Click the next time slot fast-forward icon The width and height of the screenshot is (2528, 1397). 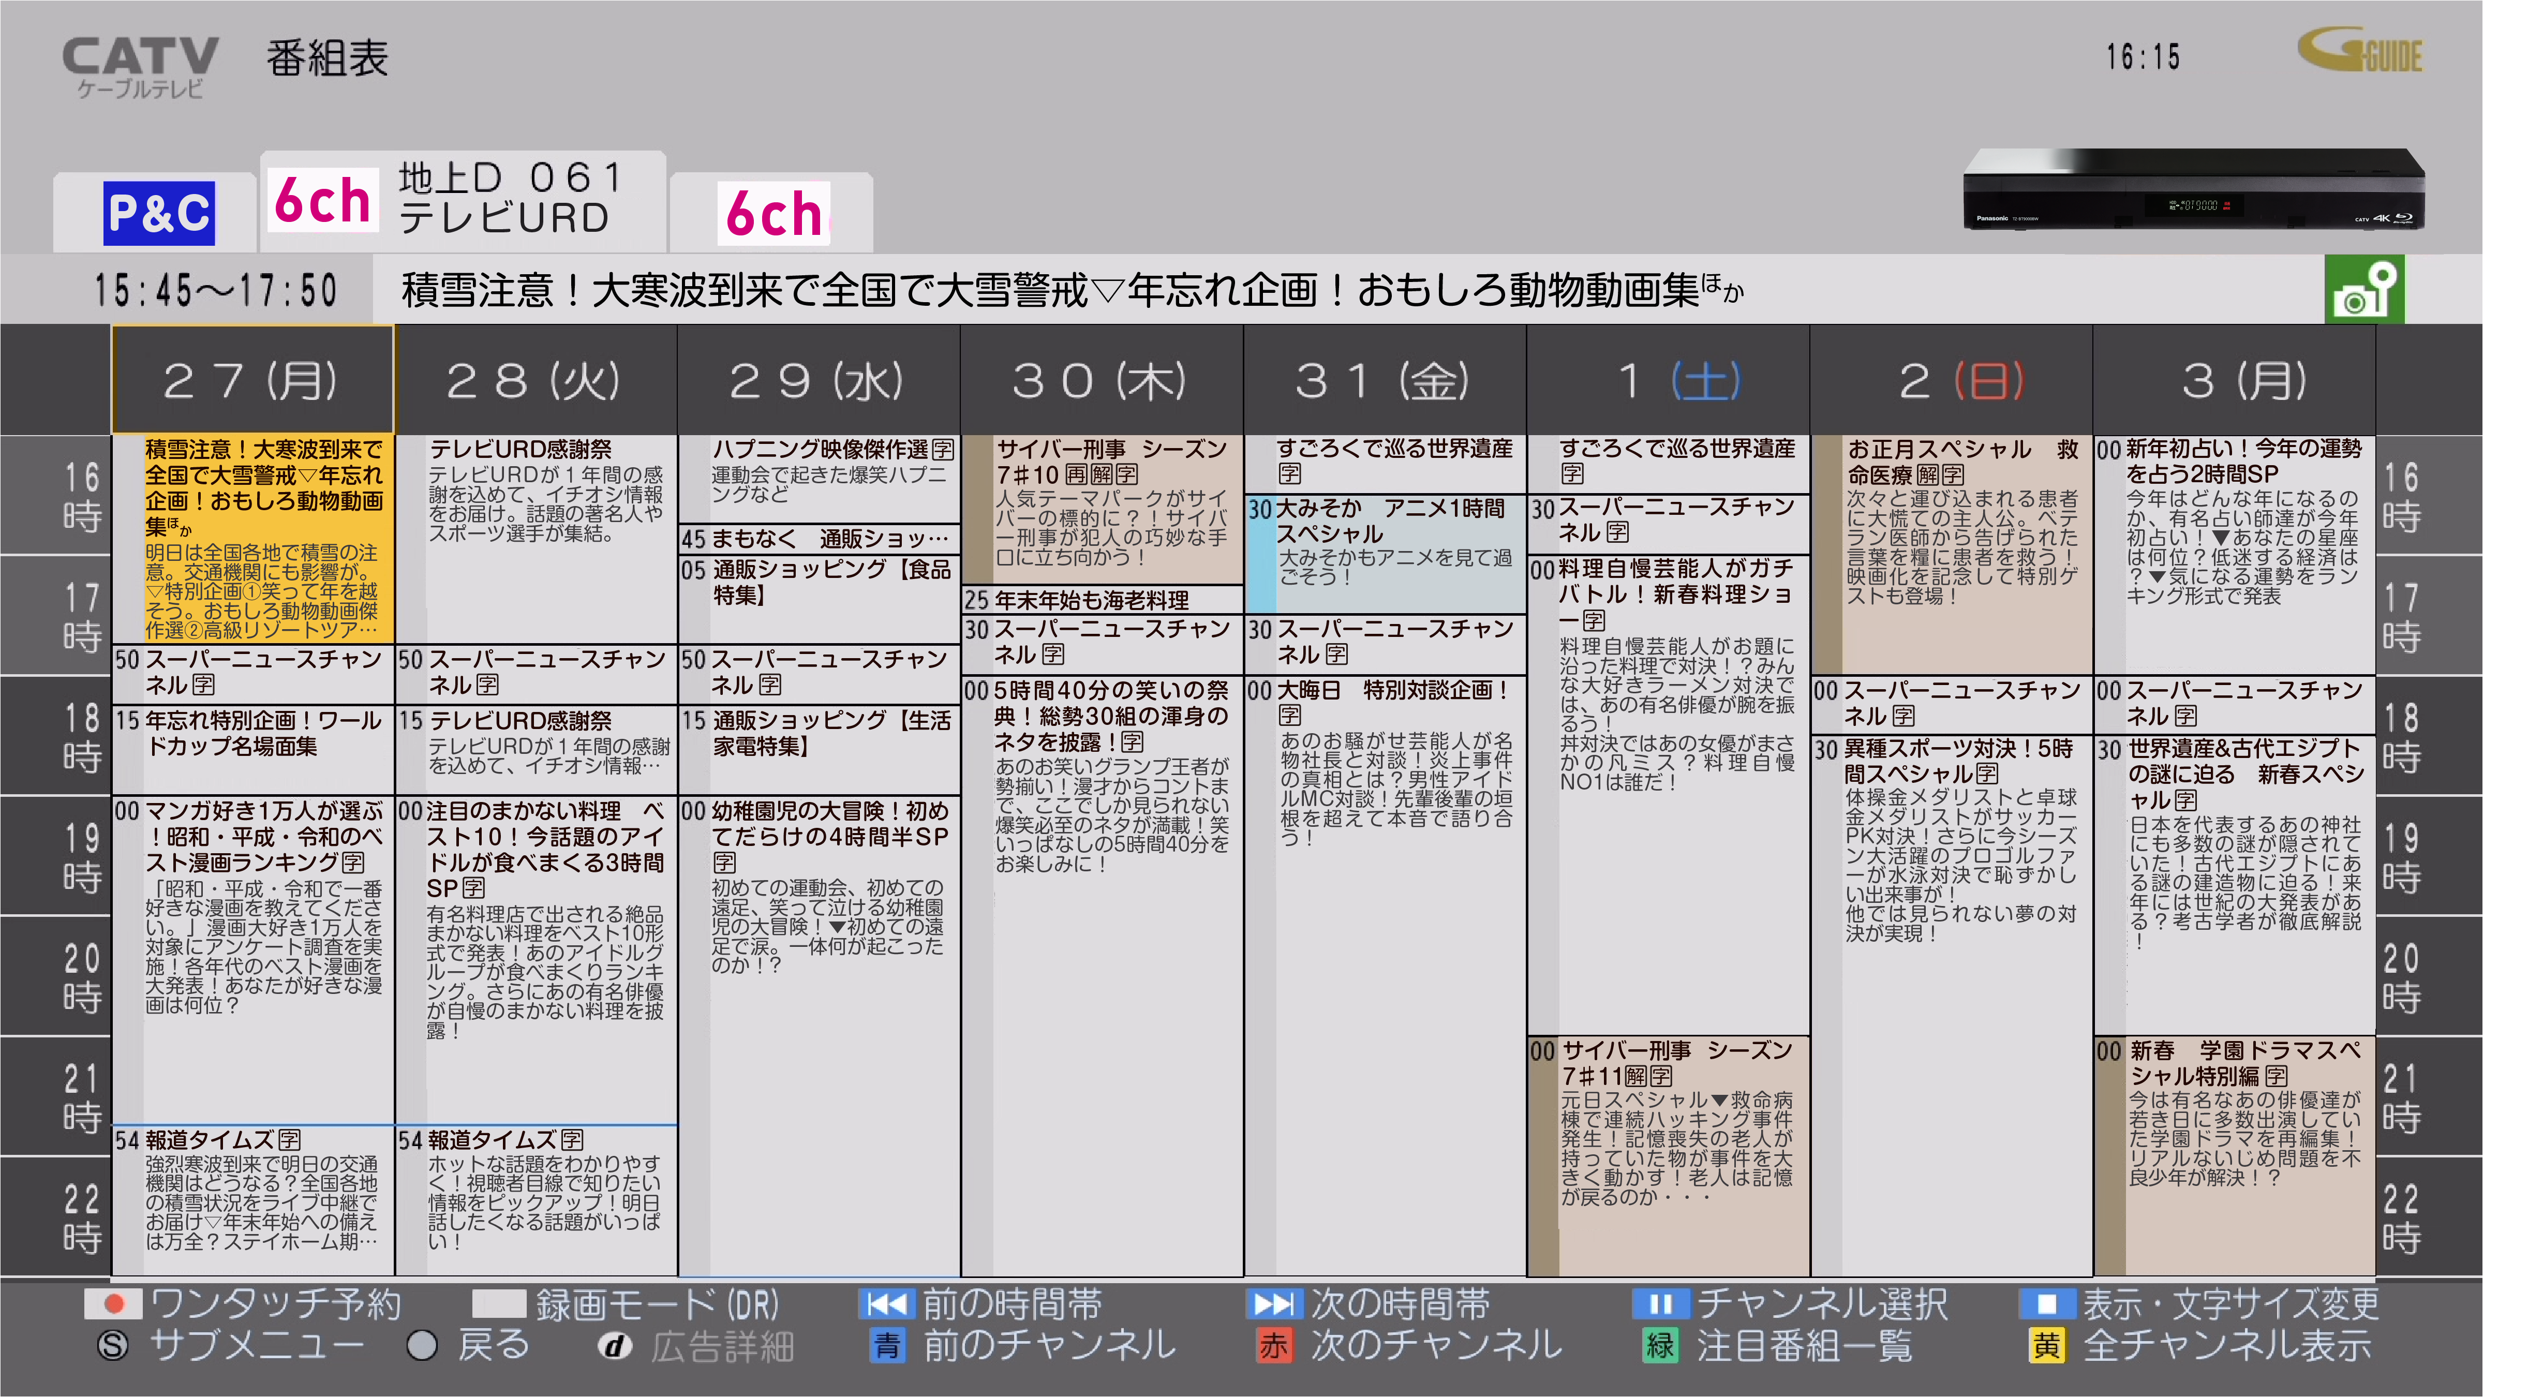click(x=1274, y=1304)
